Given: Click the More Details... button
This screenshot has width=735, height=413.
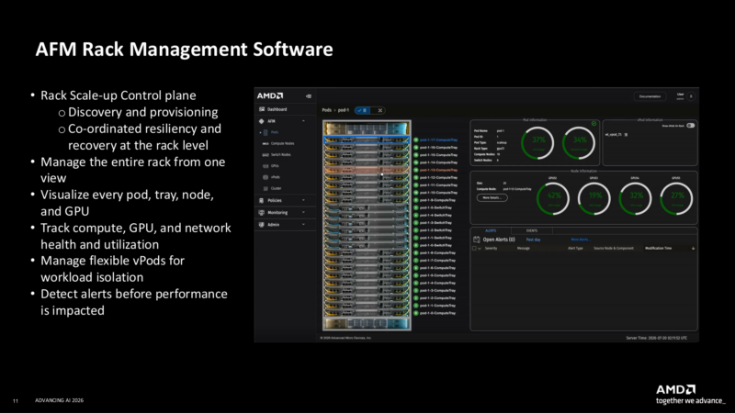Looking at the screenshot, I should pyautogui.click(x=492, y=197).
